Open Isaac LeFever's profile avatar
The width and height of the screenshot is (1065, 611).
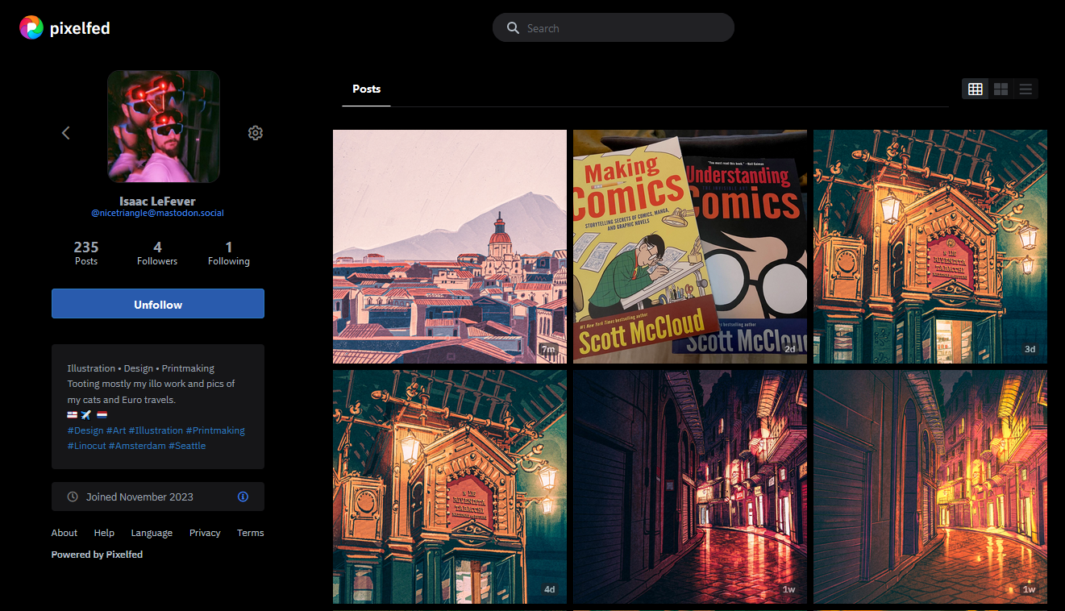(x=164, y=127)
